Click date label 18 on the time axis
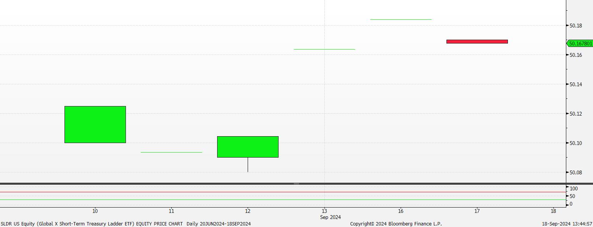593x227 pixels. tap(553, 211)
